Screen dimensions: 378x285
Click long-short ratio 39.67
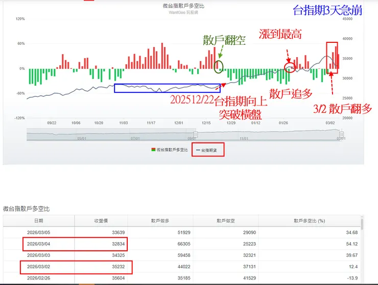(x=352, y=255)
